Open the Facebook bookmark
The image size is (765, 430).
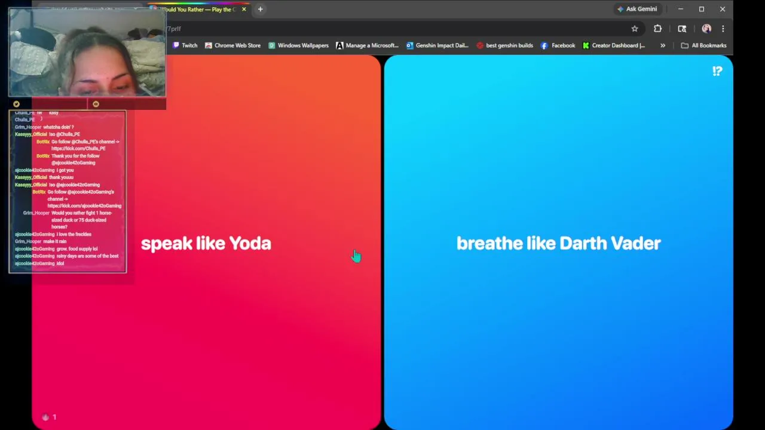[x=558, y=45]
